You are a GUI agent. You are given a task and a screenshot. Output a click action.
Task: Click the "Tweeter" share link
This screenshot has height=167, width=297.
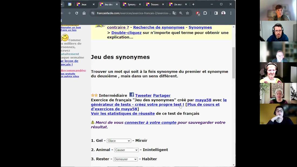143,96
